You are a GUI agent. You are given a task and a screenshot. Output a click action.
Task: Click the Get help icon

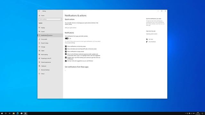point(147,39)
